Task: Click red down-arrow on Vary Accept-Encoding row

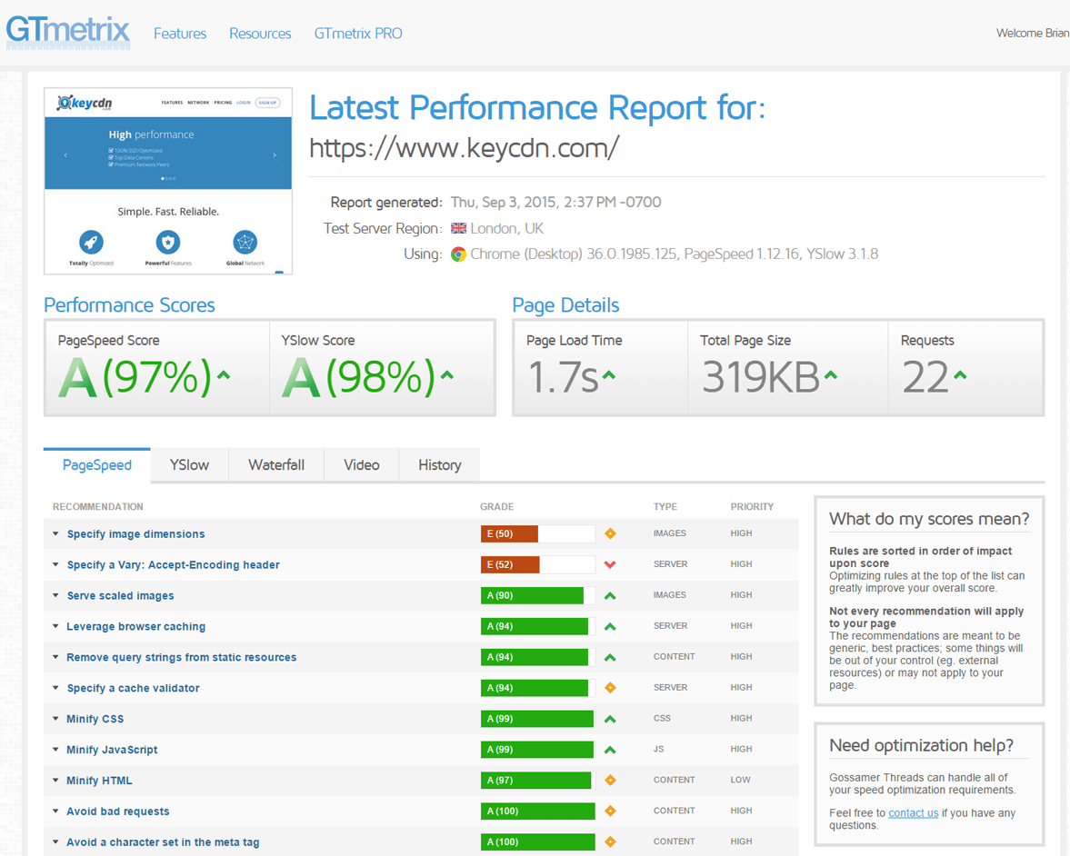Action: pyautogui.click(x=610, y=564)
